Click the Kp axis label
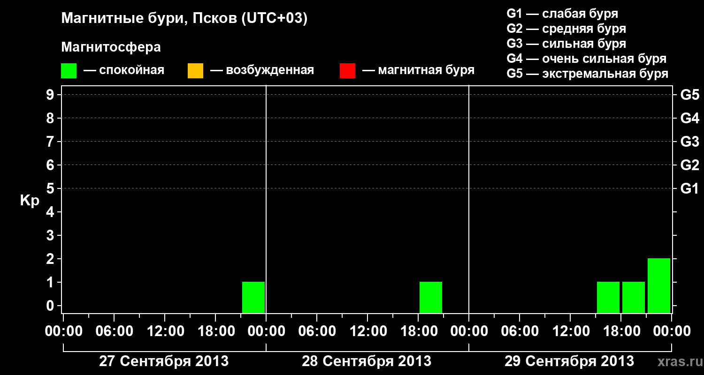Image resolution: width=704 pixels, height=375 pixels. coord(30,201)
